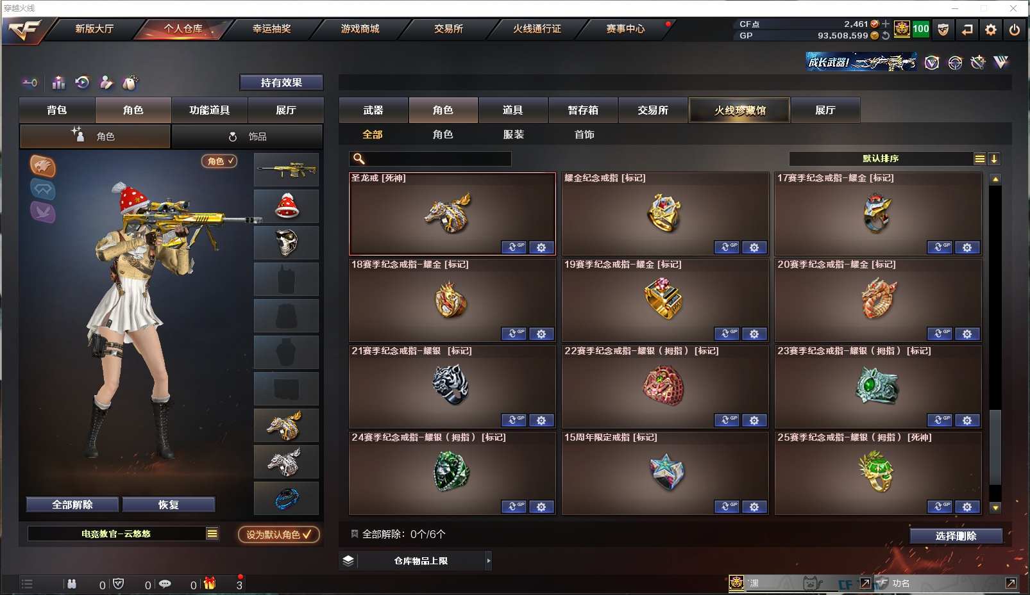
Task: Click the inventory list scrollbar handle
Action: [x=995, y=447]
